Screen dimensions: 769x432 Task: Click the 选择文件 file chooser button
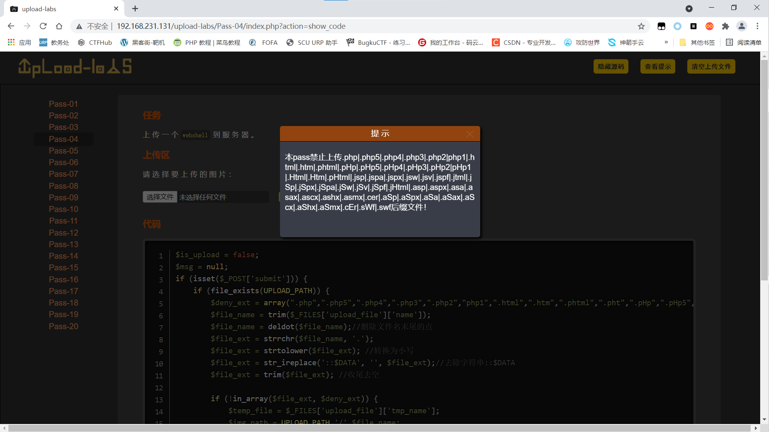[x=160, y=197]
